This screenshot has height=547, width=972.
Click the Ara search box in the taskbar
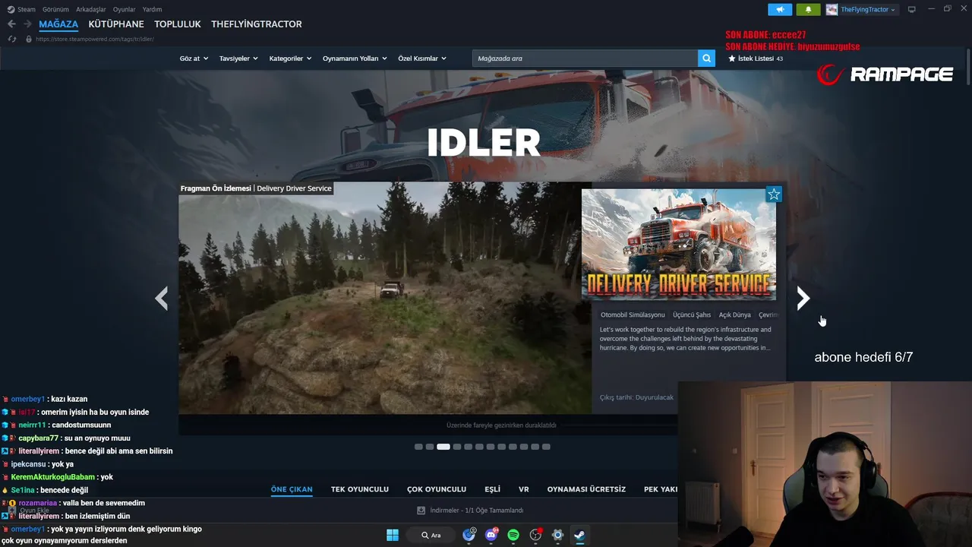[432, 535]
